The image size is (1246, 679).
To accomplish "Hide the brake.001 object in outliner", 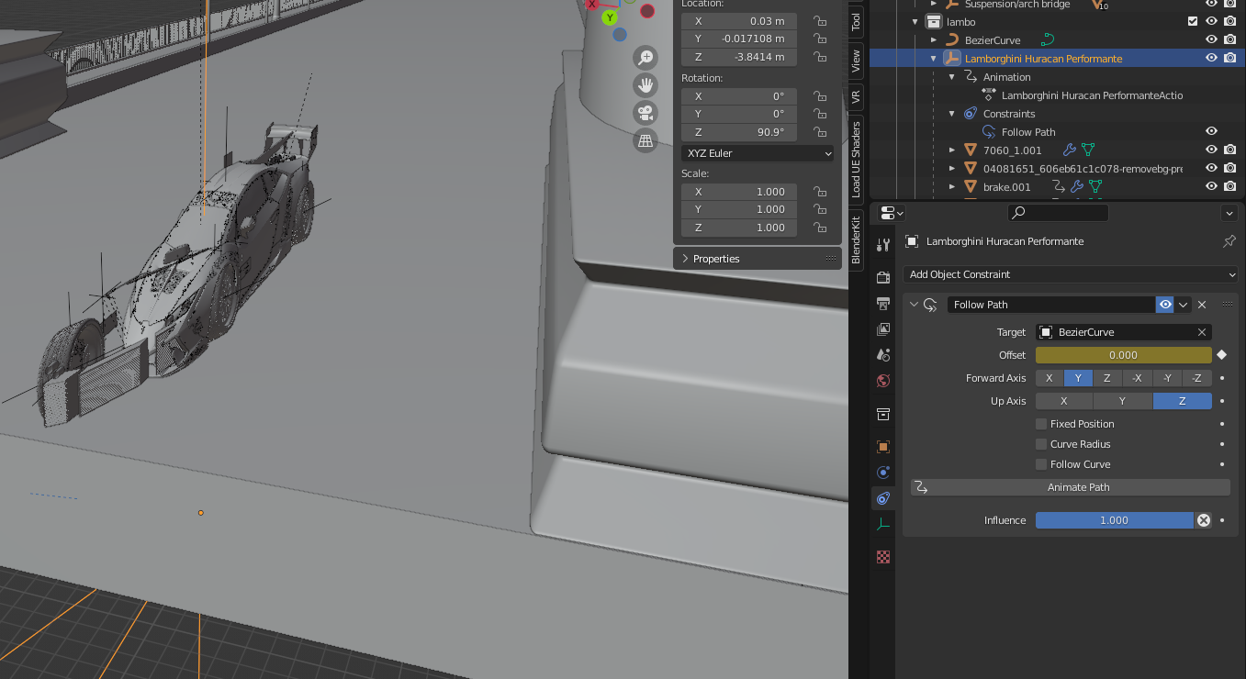I will coord(1212,187).
